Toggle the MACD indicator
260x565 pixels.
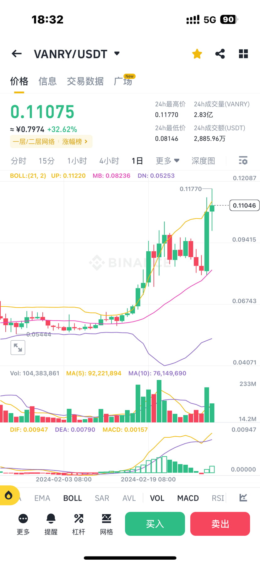click(188, 498)
